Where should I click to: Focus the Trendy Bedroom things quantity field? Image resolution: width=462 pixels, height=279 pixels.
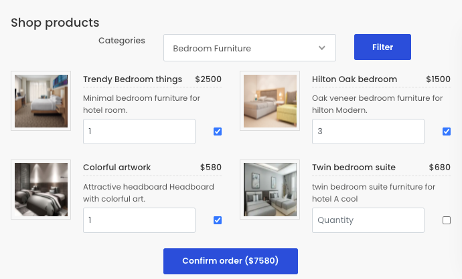click(139, 131)
